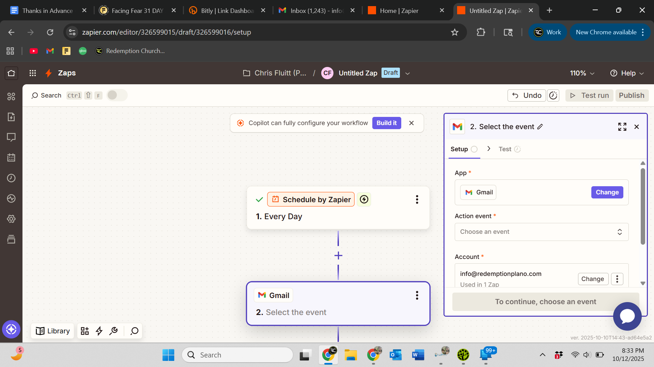The height and width of the screenshot is (367, 654).
Task: Open the apps grid menu icon
Action: tap(33, 73)
